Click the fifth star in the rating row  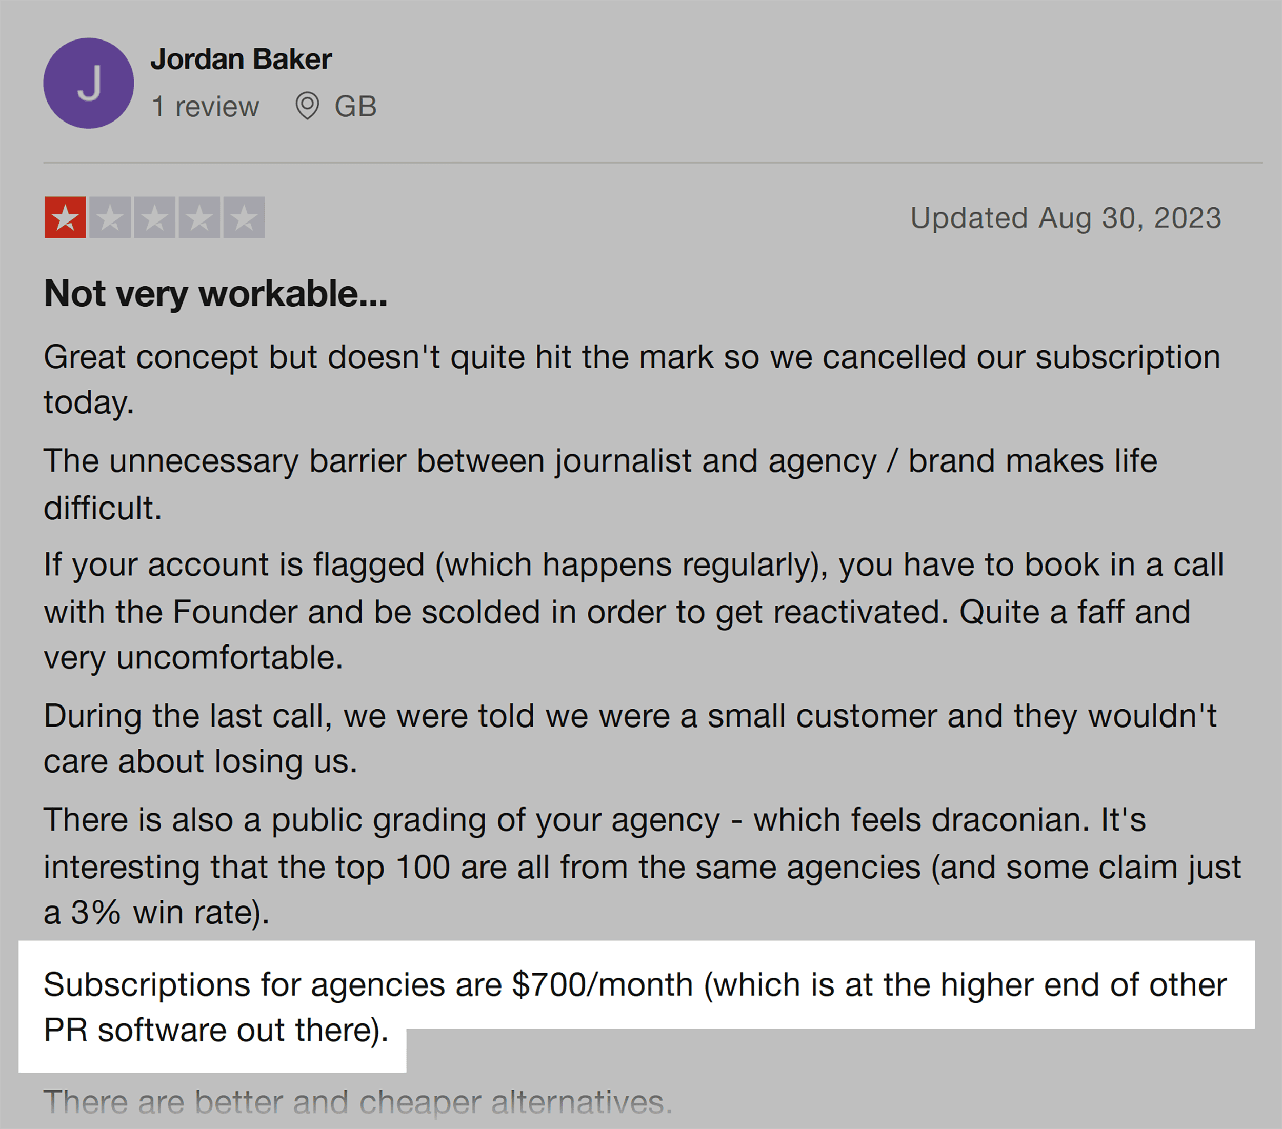click(245, 217)
